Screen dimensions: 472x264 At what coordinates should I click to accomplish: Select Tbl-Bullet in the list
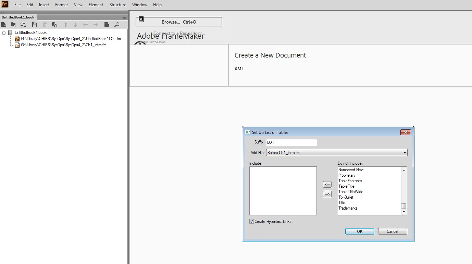pyautogui.click(x=346, y=197)
